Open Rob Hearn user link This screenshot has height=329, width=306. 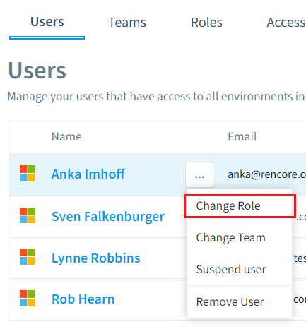[x=83, y=299]
